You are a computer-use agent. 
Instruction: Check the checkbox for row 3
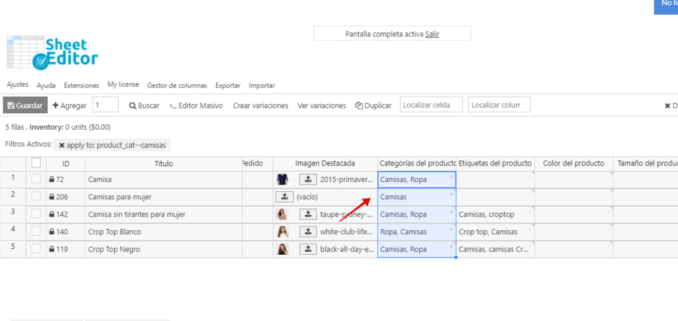(x=36, y=213)
